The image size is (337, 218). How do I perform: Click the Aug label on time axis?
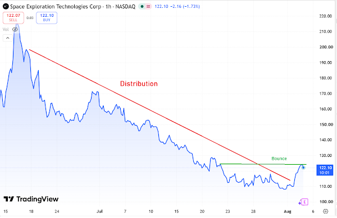pyautogui.click(x=288, y=211)
